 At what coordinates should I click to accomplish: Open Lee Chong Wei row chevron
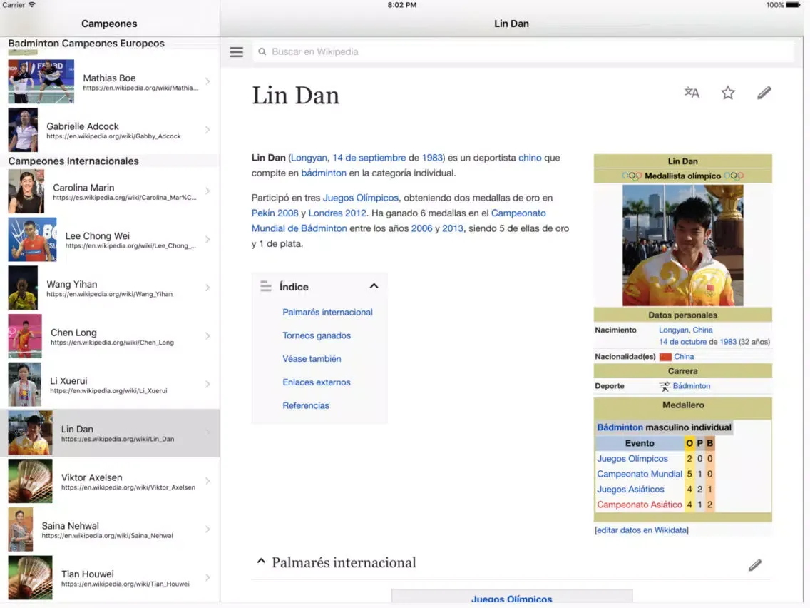pos(207,239)
